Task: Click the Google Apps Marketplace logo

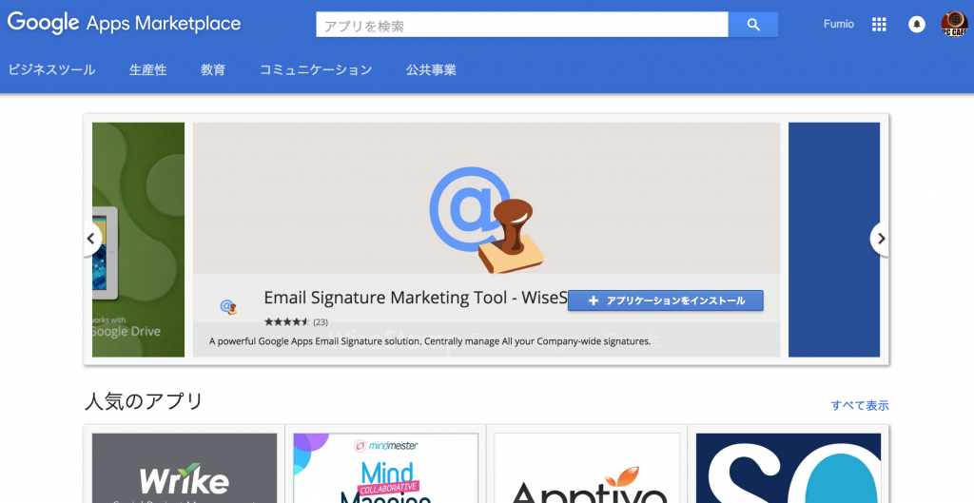Action: [x=124, y=24]
